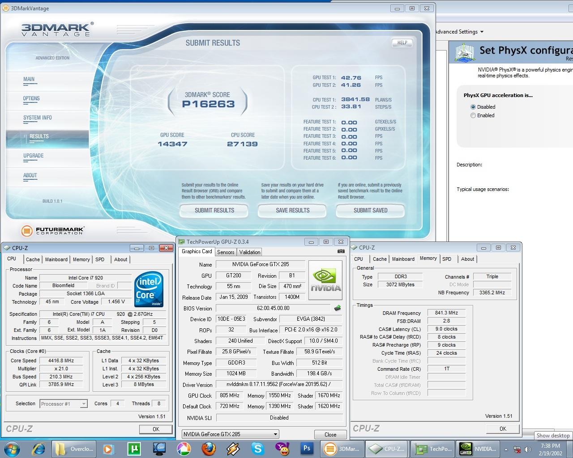Click the Intel Core i7 logo
573x458 pixels.
tap(149, 289)
